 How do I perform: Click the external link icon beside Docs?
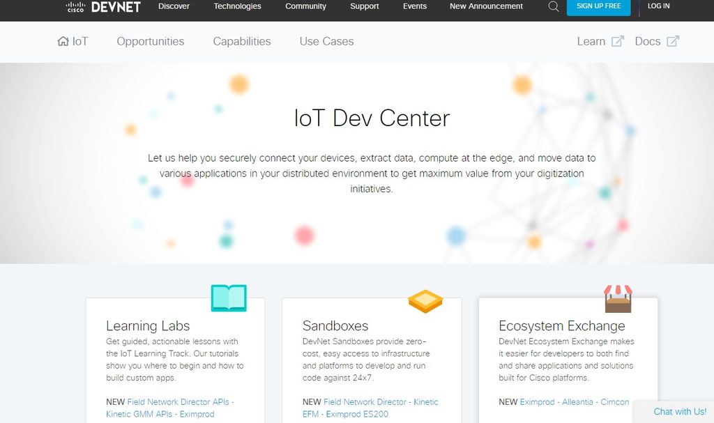click(672, 41)
